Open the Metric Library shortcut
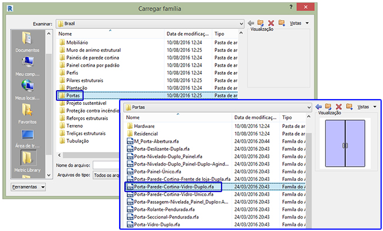The height and width of the screenshot is (231, 383). click(27, 161)
